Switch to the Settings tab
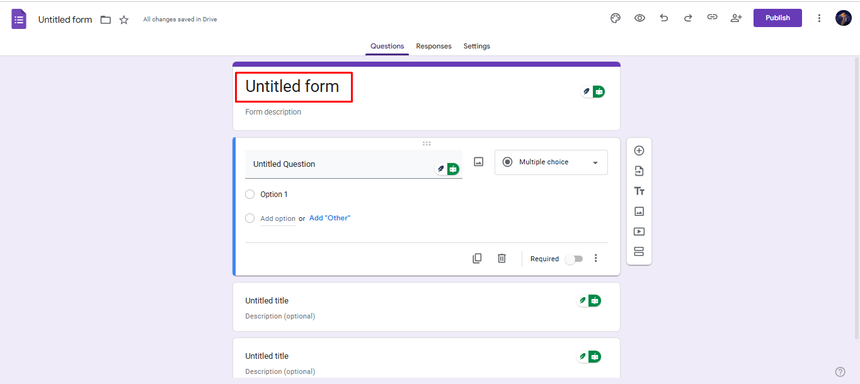The image size is (860, 384). (x=476, y=46)
